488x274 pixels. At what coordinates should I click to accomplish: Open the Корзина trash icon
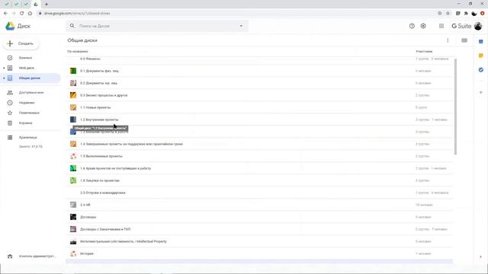coord(10,123)
